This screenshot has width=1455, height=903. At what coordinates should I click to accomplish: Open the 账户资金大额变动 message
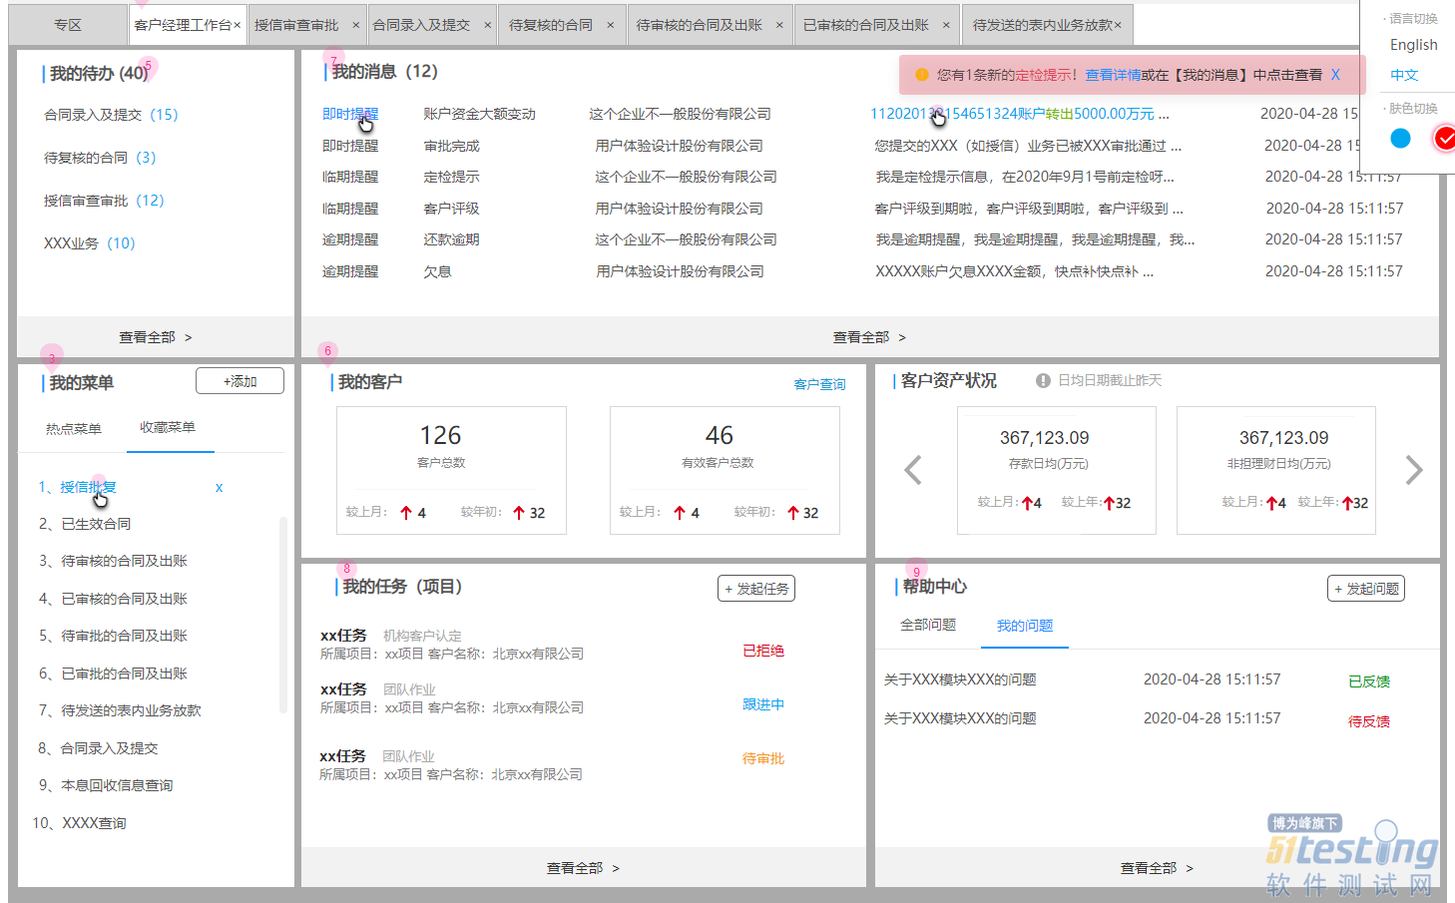(479, 114)
